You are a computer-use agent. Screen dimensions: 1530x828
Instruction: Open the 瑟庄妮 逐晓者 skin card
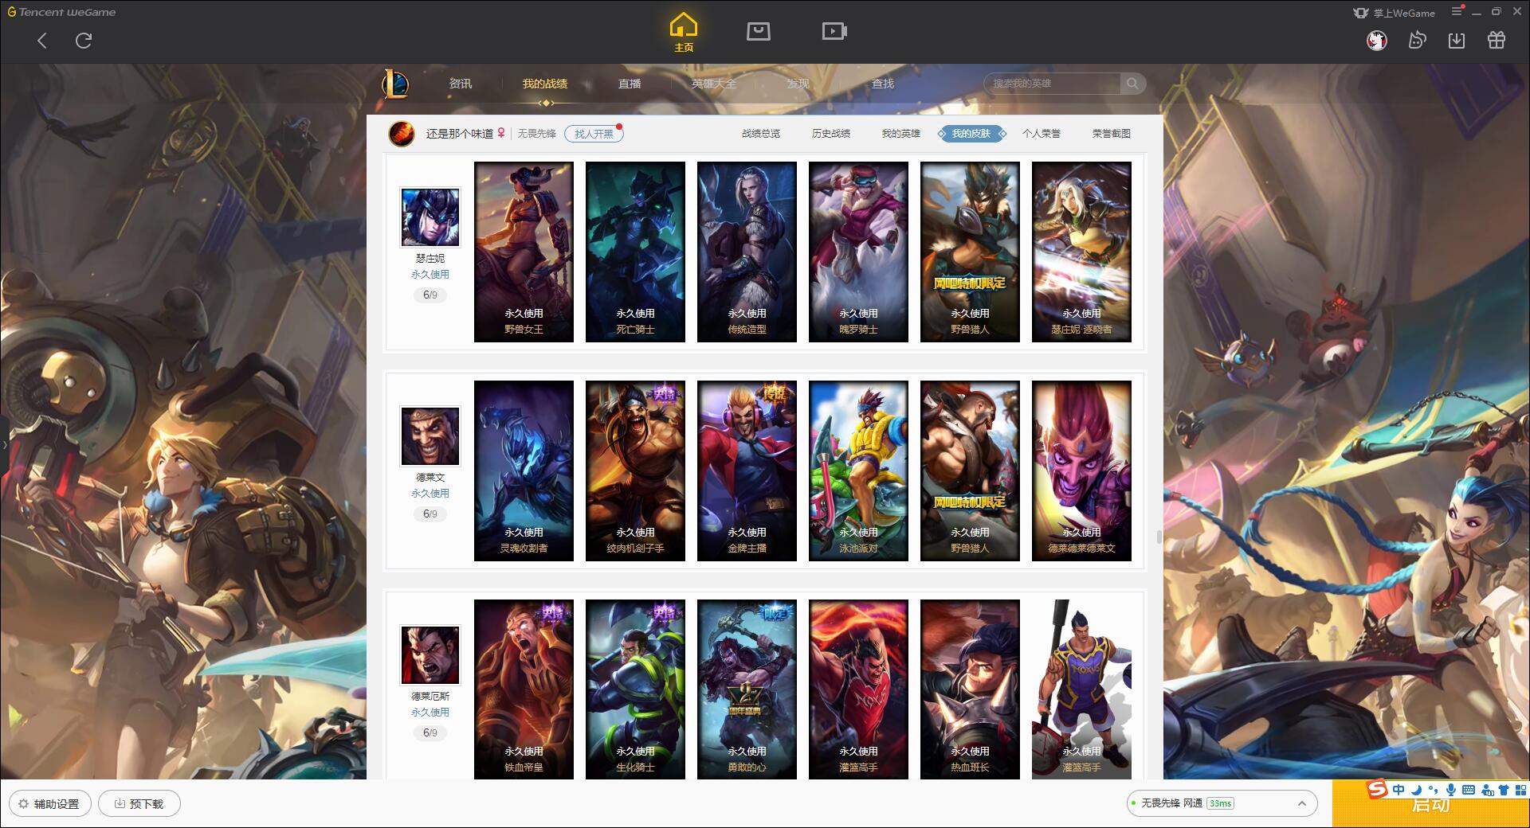[1081, 252]
